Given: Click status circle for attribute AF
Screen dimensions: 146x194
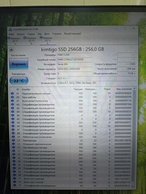Looking at the screenshot, I should [13, 126].
